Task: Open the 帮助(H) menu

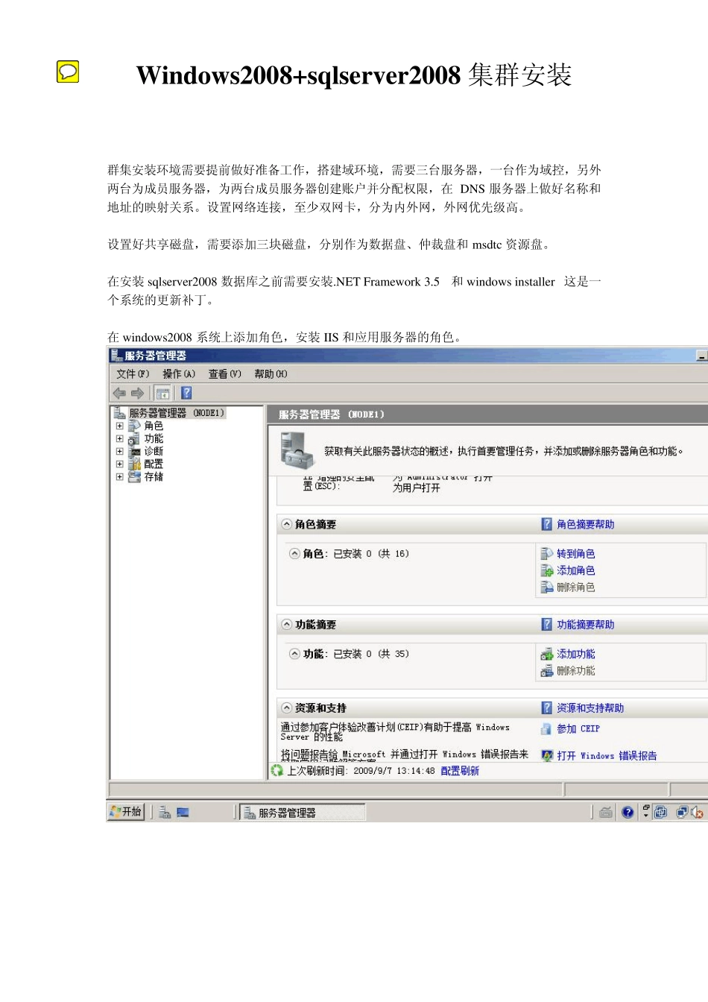Action: [x=271, y=374]
